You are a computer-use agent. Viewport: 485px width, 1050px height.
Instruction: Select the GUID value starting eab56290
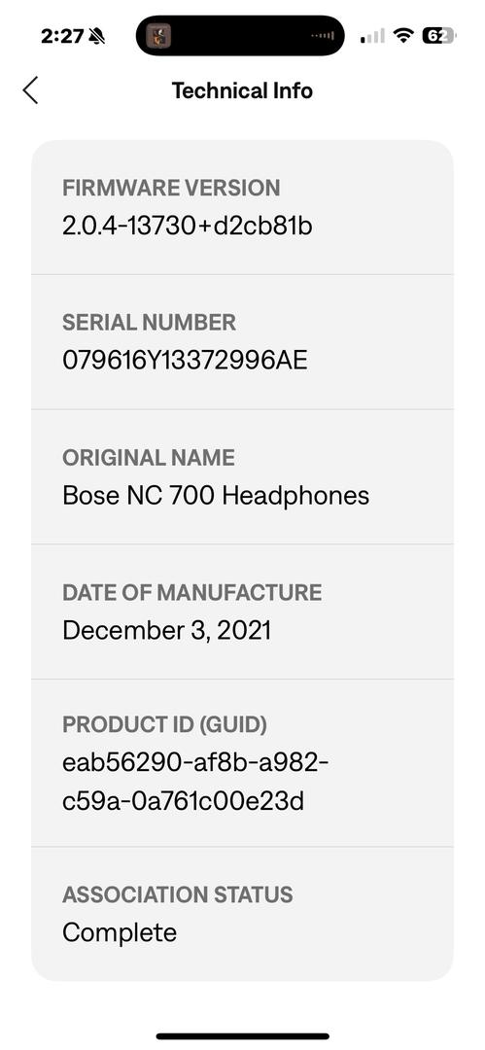click(x=195, y=782)
